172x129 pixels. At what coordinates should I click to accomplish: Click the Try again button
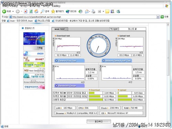click(x=114, y=29)
